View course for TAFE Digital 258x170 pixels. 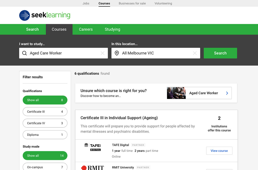(x=219, y=151)
